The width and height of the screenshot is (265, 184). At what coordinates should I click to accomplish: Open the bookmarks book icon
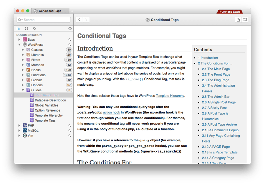pyautogui.click(x=245, y=20)
